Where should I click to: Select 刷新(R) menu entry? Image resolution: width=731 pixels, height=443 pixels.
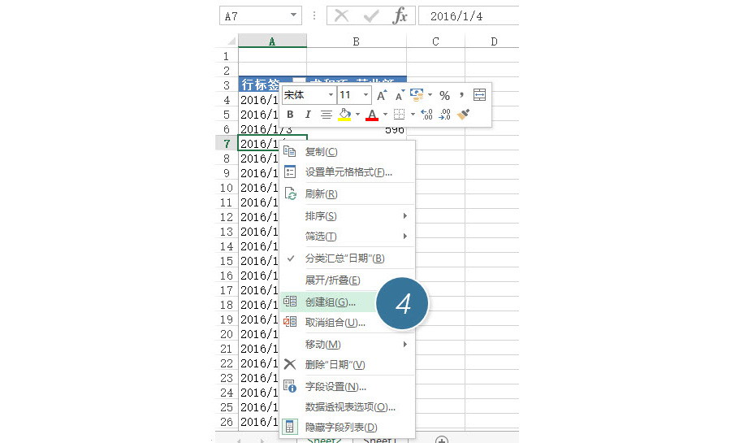(348, 193)
